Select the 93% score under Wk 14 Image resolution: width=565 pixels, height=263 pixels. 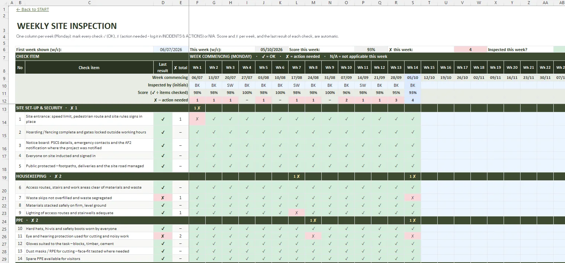[x=413, y=93]
